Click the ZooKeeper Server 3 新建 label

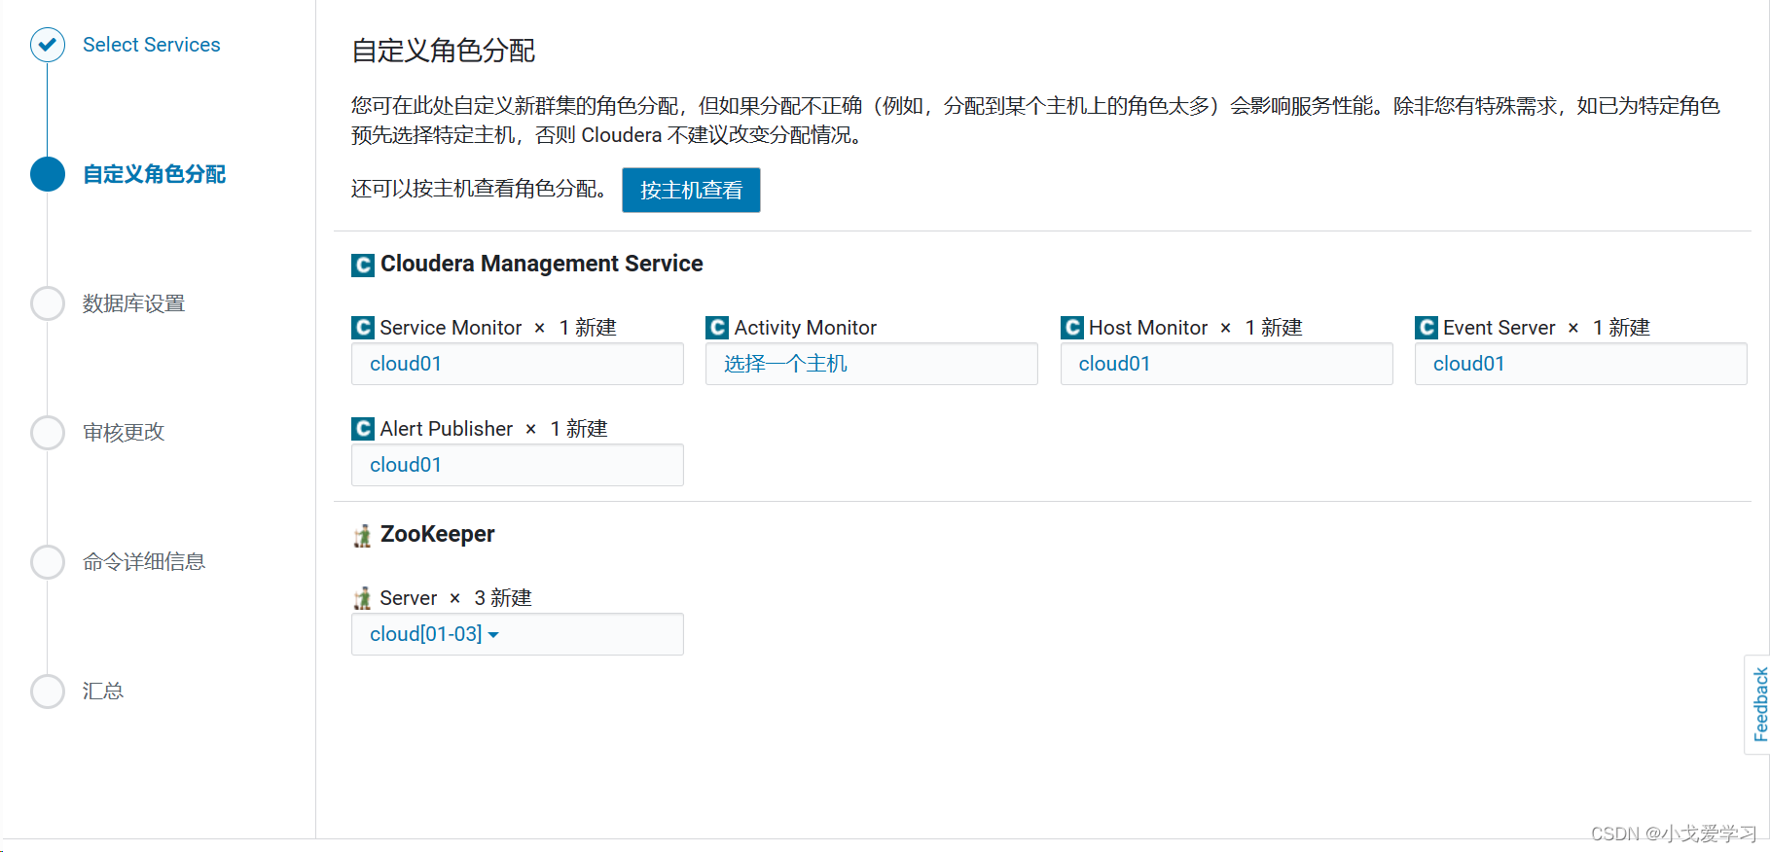tap(455, 598)
